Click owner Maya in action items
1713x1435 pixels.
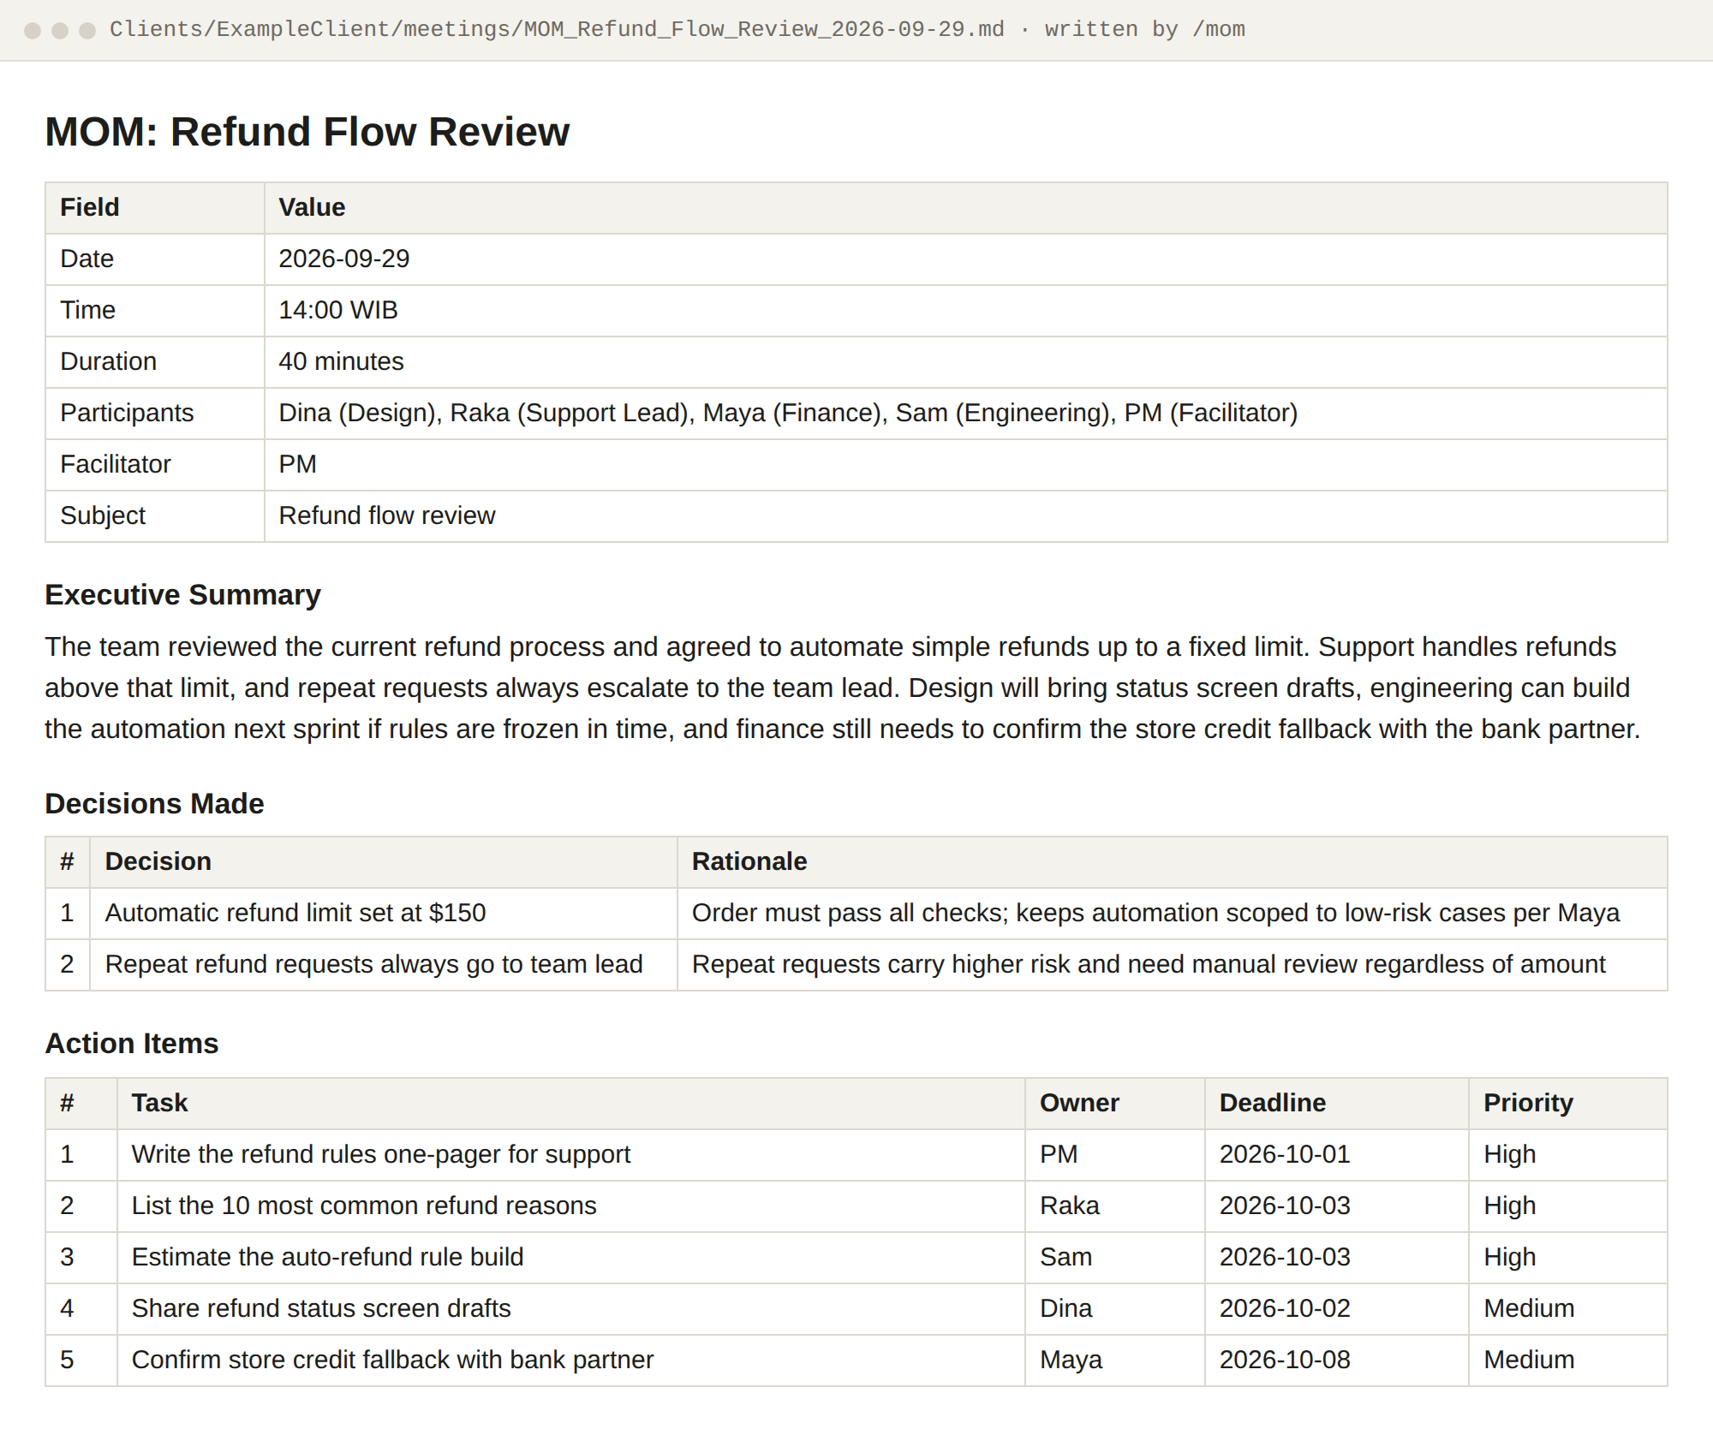coord(1071,1360)
